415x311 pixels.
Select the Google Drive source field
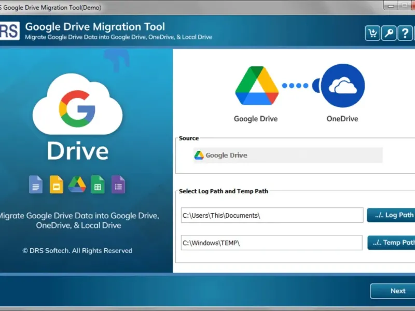tap(288, 155)
